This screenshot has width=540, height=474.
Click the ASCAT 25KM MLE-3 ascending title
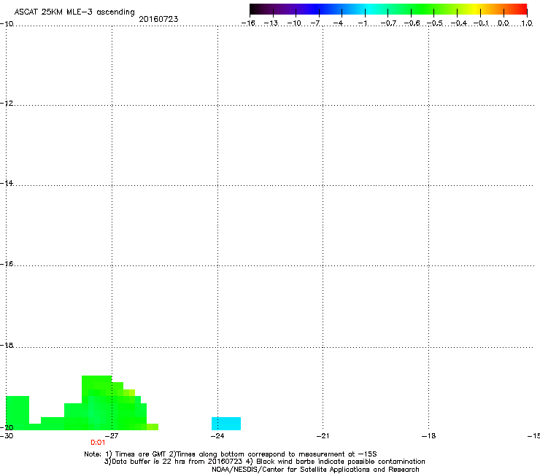pyautogui.click(x=74, y=12)
